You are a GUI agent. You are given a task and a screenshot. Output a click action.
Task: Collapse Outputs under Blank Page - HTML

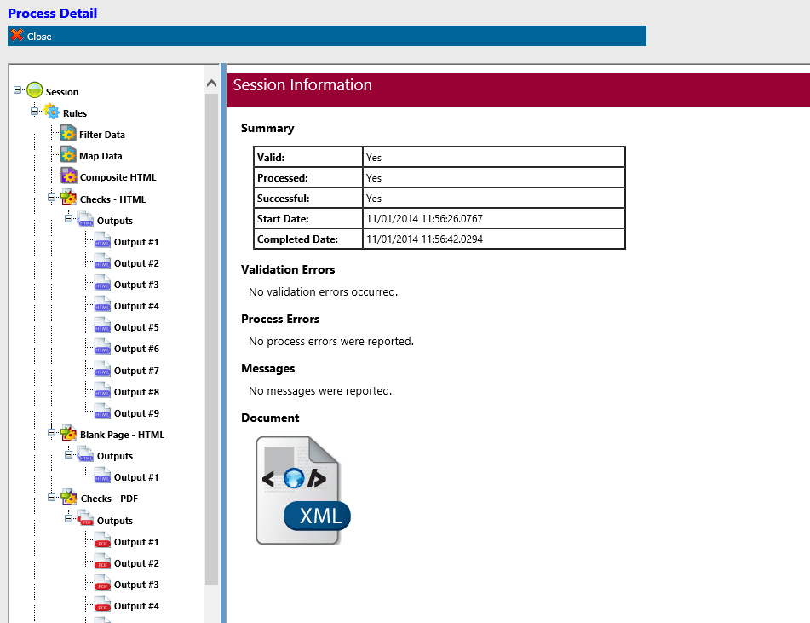pyautogui.click(x=69, y=454)
